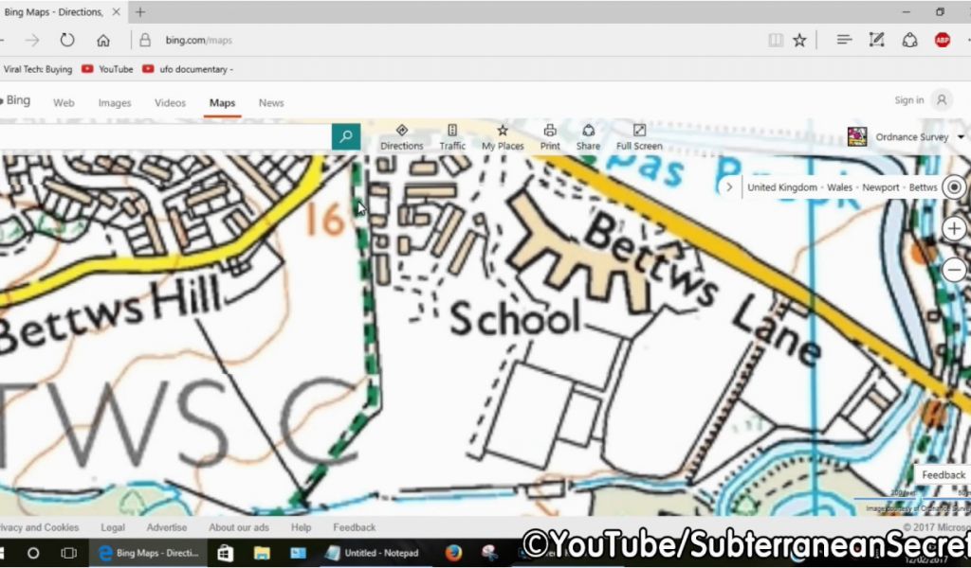Open a new browser tab

coord(140,11)
